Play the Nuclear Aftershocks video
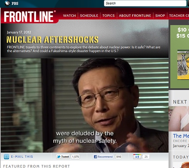This screenshot has height=168, width=189. (85, 105)
